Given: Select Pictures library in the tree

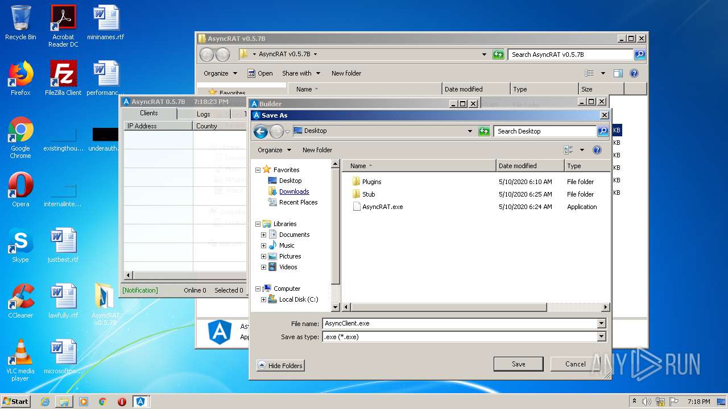Looking at the screenshot, I should [290, 256].
